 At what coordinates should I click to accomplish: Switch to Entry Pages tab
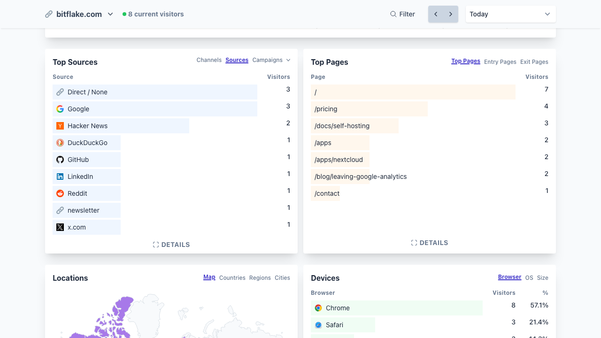[500, 62]
